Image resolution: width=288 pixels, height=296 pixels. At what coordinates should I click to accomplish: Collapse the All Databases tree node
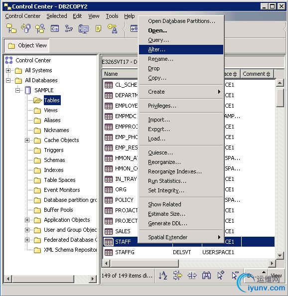(8, 80)
